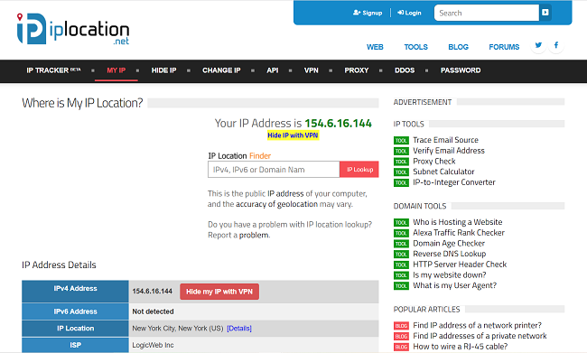This screenshot has width=587, height=353.
Task: Click the iplocation.net logo
Action: (x=73, y=29)
